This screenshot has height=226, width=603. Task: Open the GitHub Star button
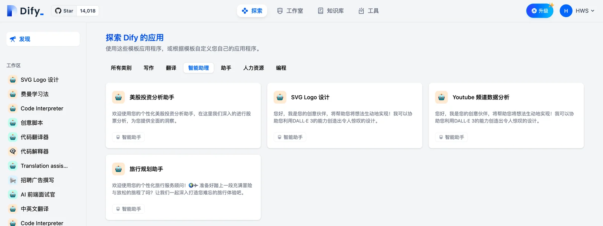64,11
